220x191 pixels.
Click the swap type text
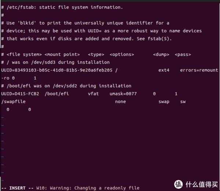click(x=164, y=102)
